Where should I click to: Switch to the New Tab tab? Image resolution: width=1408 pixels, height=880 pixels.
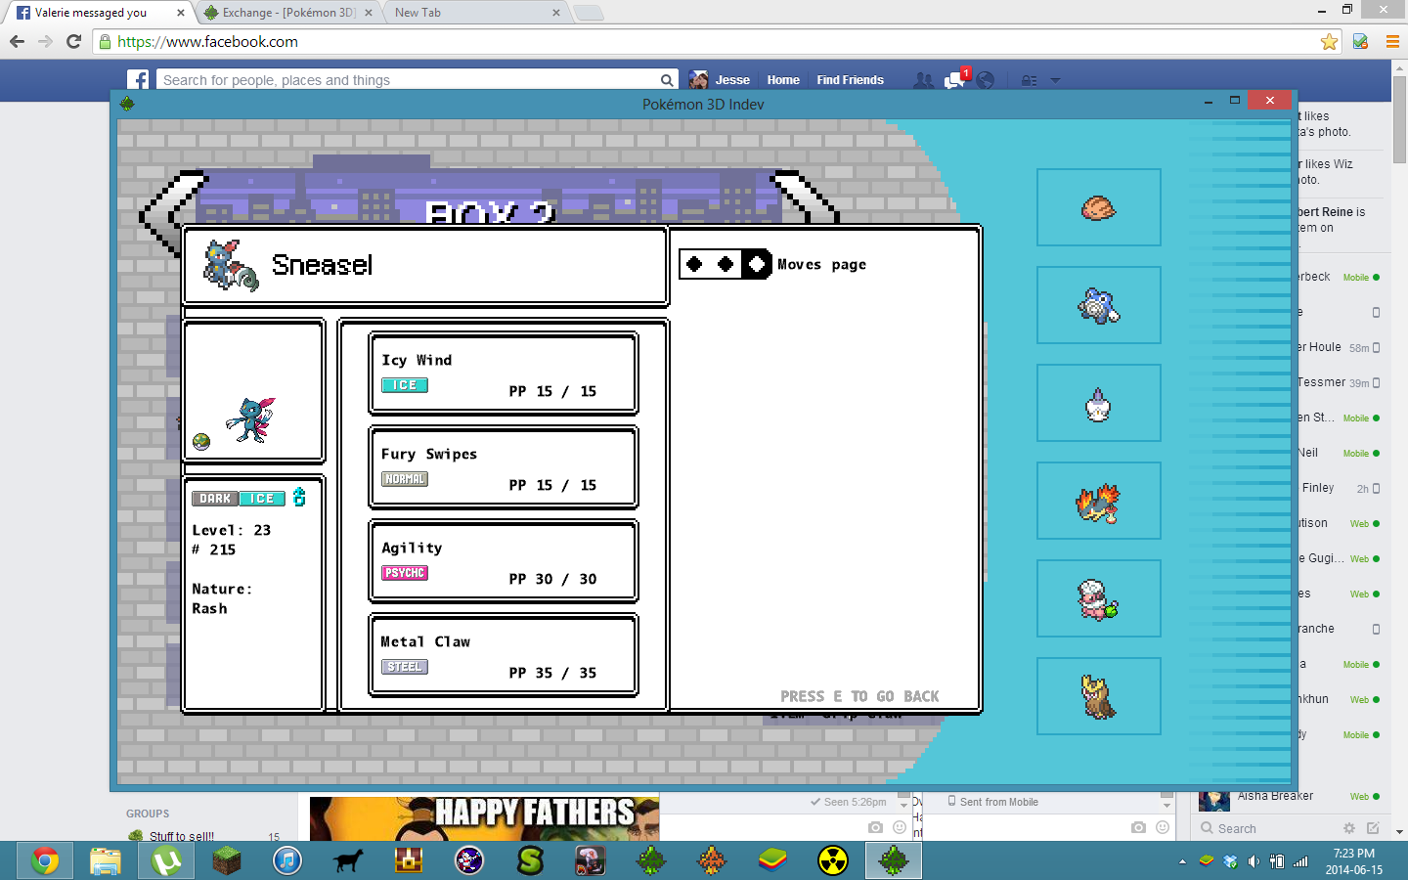475,13
